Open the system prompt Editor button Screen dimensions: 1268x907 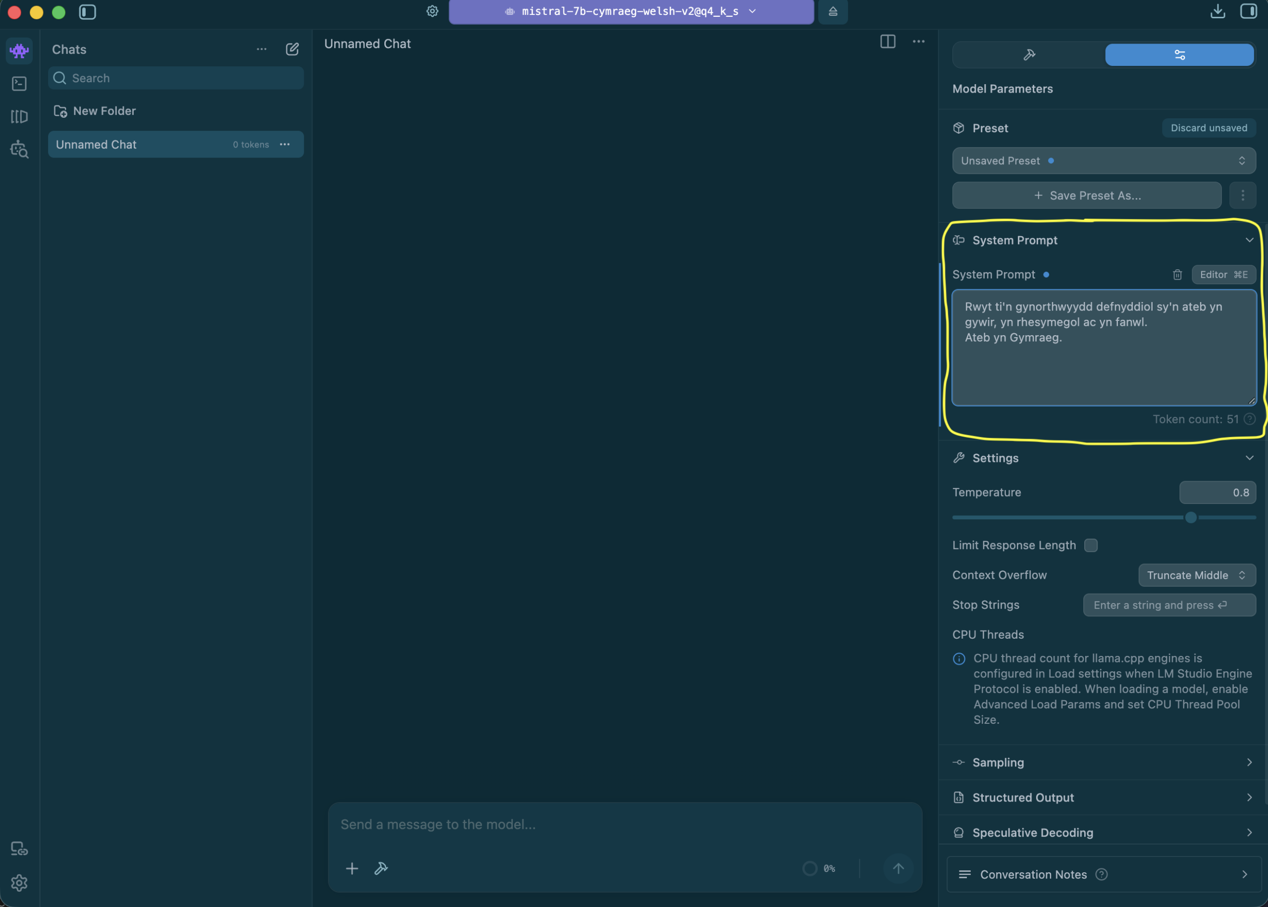click(1223, 275)
